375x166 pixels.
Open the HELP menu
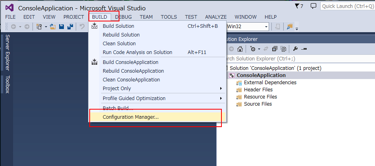coord(271,17)
